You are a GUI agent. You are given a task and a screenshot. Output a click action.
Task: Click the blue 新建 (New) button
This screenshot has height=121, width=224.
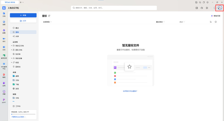pos(23,15)
